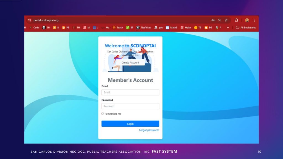This screenshot has height=159, width=283.
Task: Open the Chrome three-dot menu
Action: click(254, 20)
